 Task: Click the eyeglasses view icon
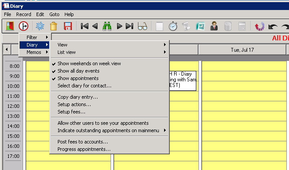[x=142, y=26]
